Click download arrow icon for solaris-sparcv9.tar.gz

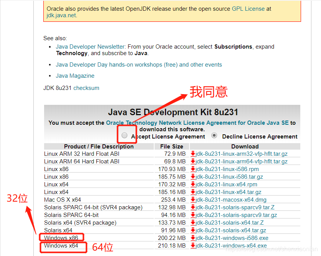193,215
